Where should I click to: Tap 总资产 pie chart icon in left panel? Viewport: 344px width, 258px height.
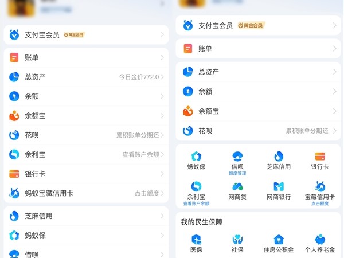click(x=14, y=77)
